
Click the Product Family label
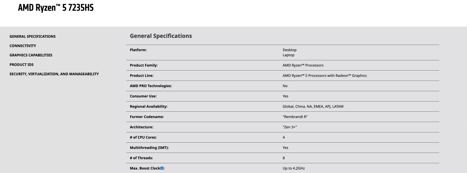(144, 65)
